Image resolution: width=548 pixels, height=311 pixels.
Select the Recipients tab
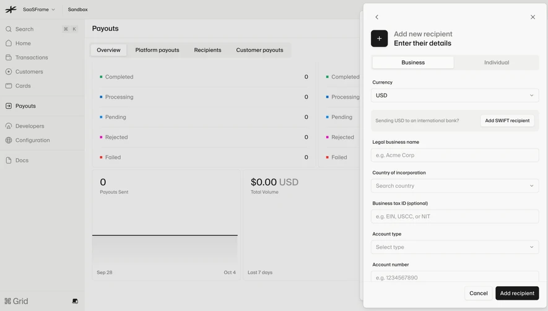coord(207,50)
